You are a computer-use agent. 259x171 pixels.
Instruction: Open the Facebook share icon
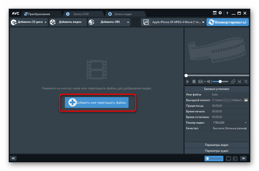[x=235, y=159]
